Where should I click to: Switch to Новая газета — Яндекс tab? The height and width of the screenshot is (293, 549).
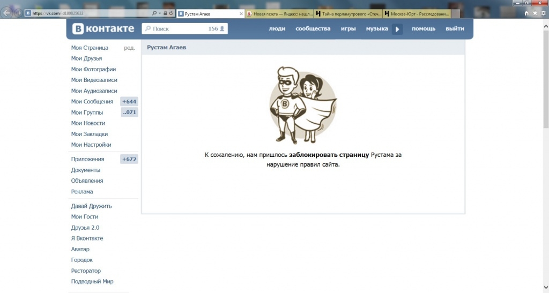[x=280, y=14]
